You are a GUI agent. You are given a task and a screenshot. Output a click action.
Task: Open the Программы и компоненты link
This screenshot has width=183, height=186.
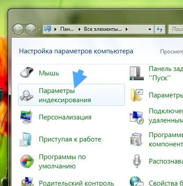tap(166, 139)
